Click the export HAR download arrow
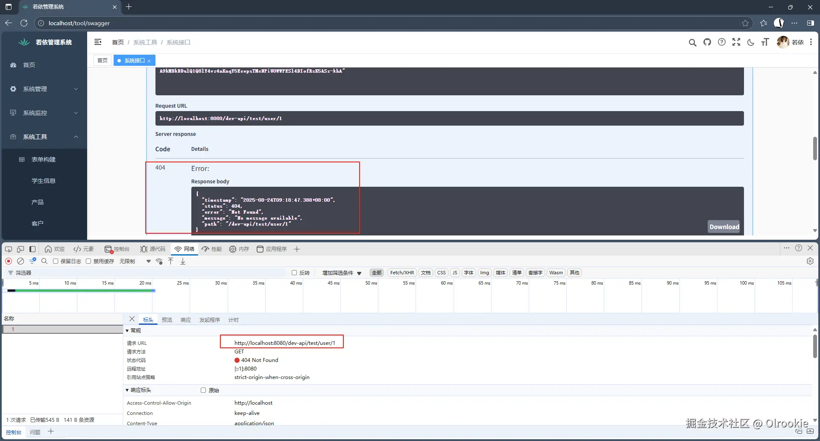820x441 pixels. (183, 261)
